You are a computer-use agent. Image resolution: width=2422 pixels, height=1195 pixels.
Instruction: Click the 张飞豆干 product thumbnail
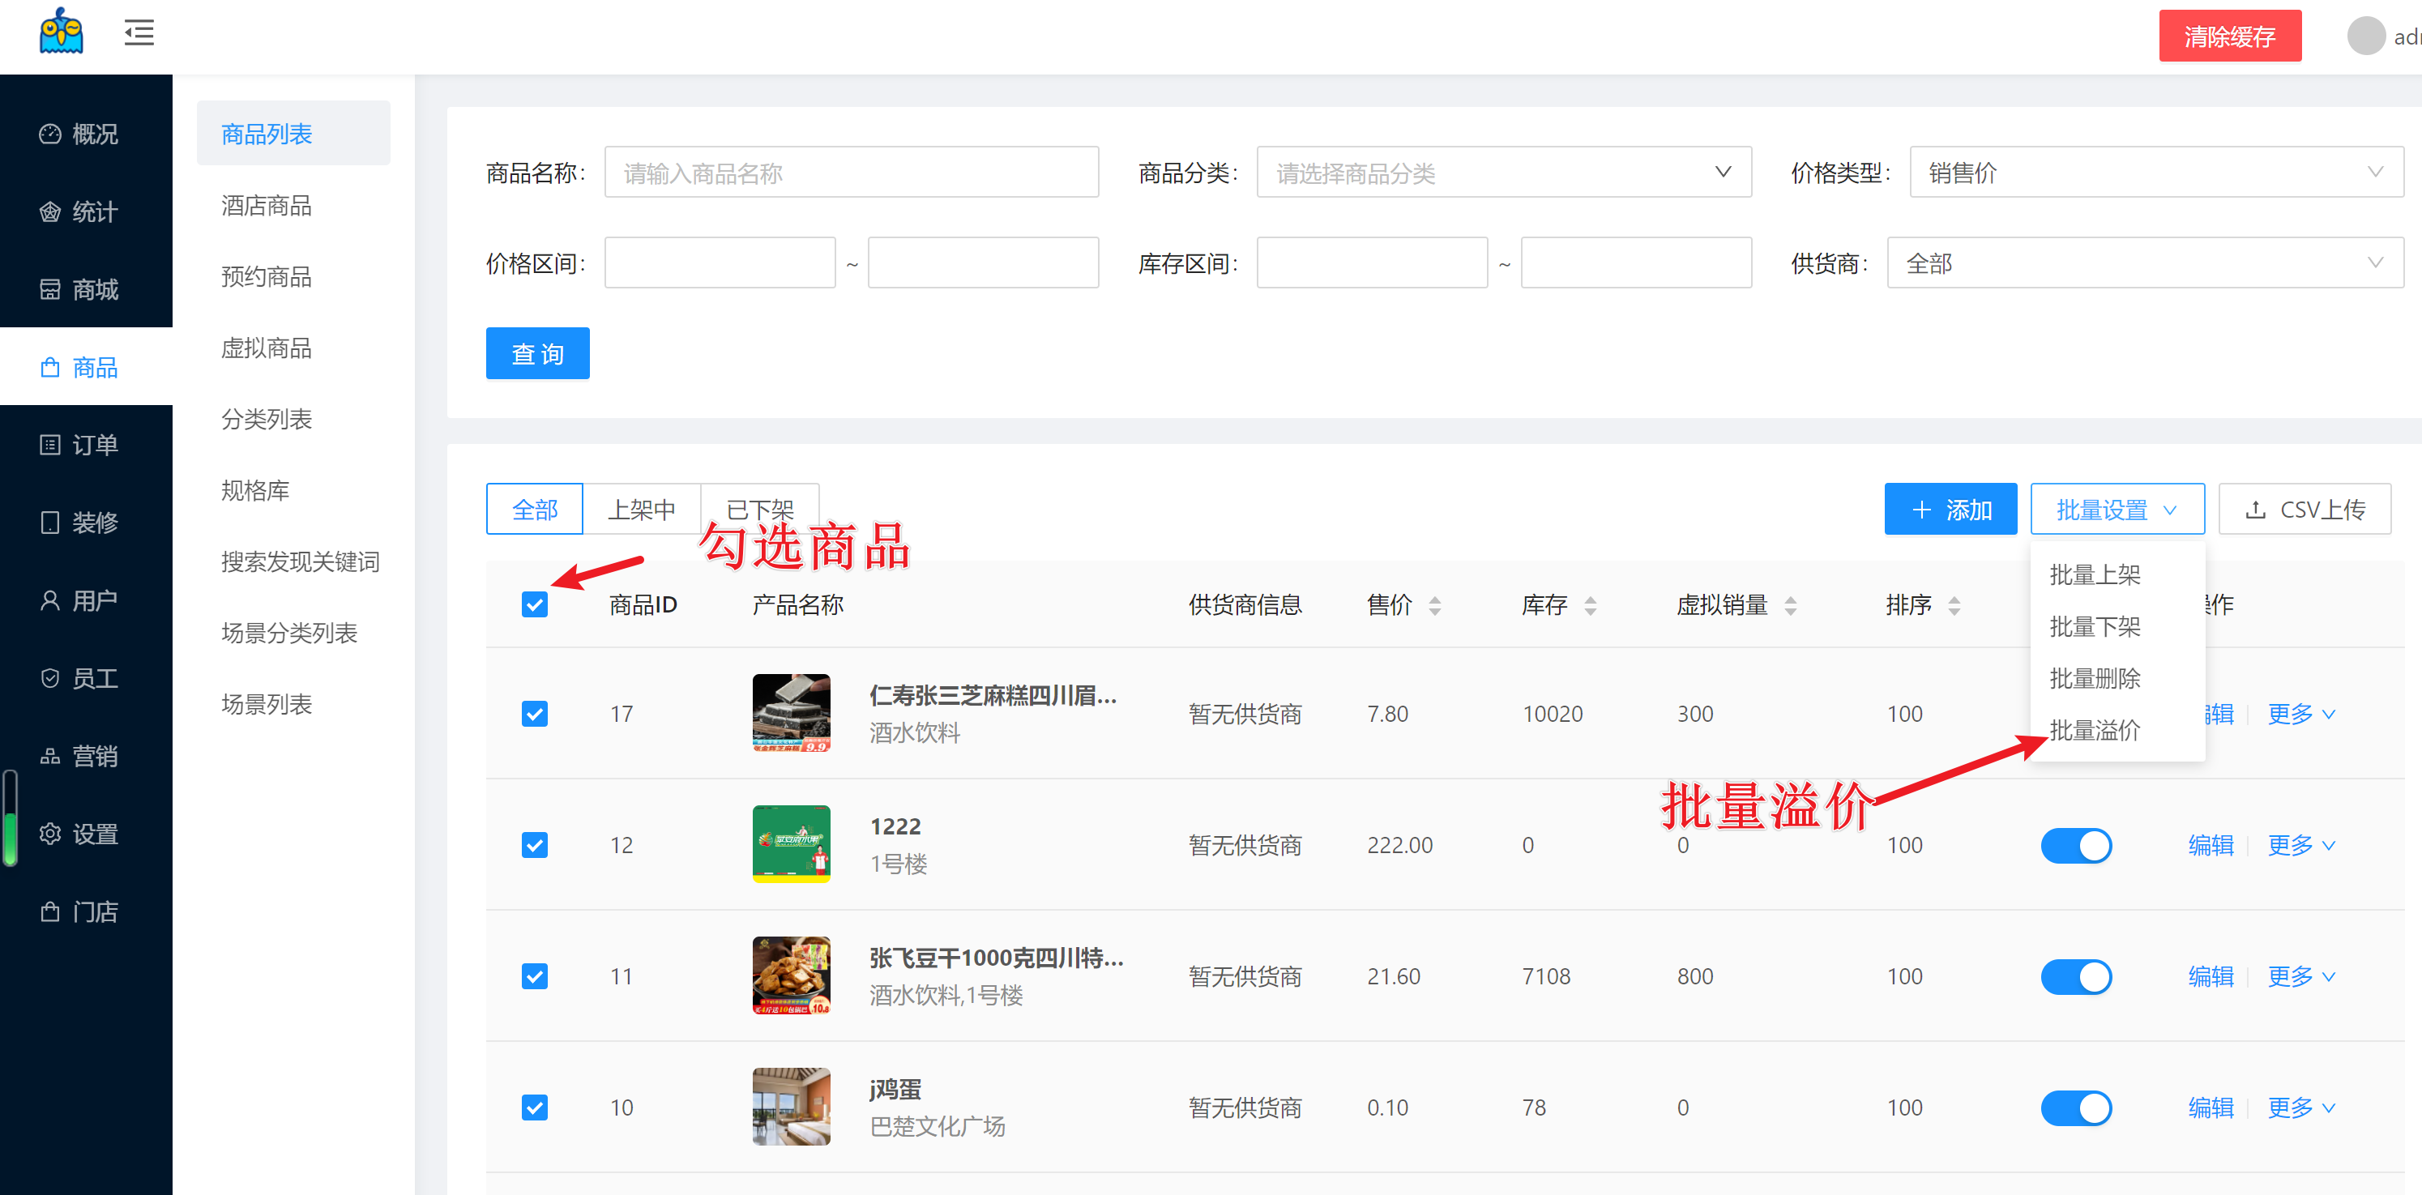coord(791,976)
